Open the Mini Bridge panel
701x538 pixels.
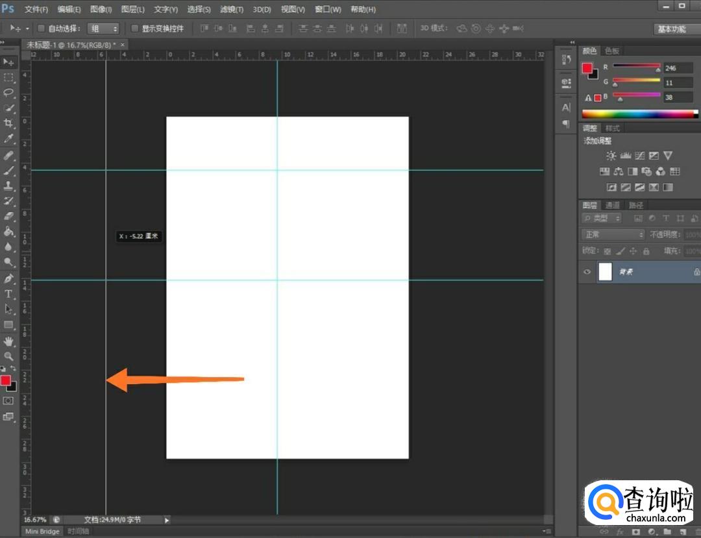click(x=42, y=532)
